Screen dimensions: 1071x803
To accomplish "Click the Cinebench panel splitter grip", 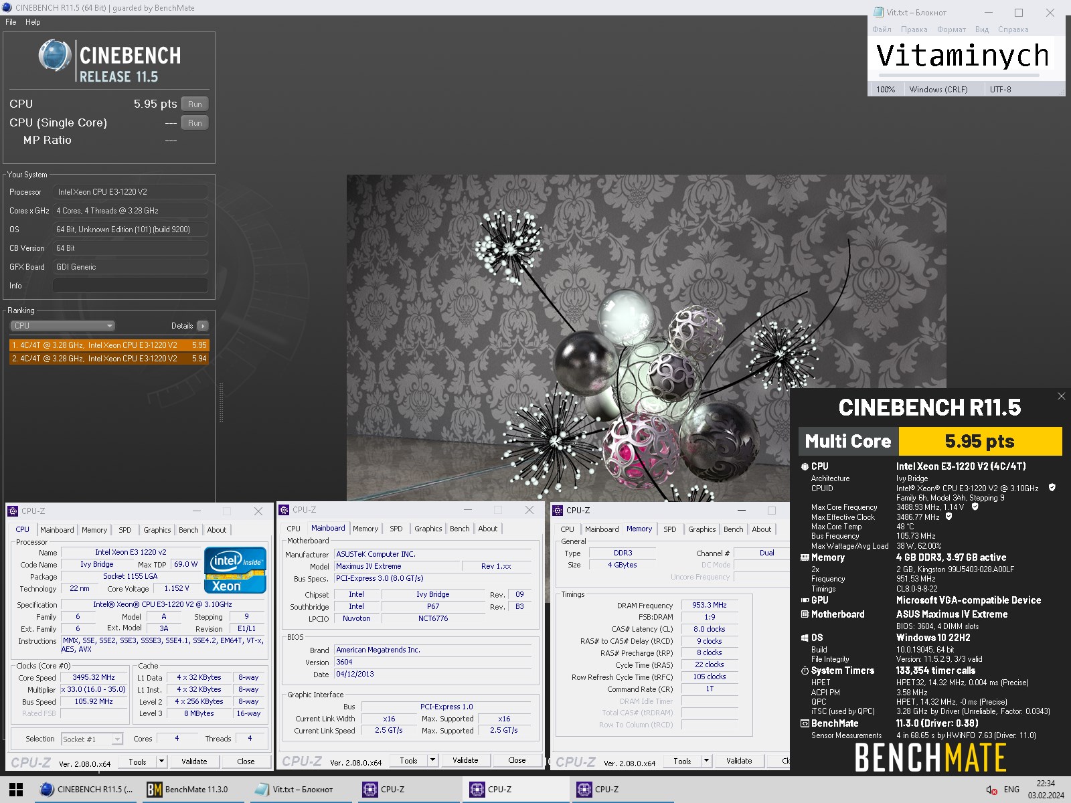I will click(221, 401).
